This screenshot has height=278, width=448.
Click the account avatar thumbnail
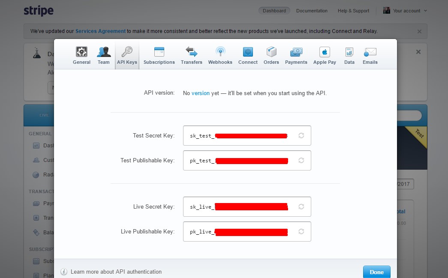point(387,11)
